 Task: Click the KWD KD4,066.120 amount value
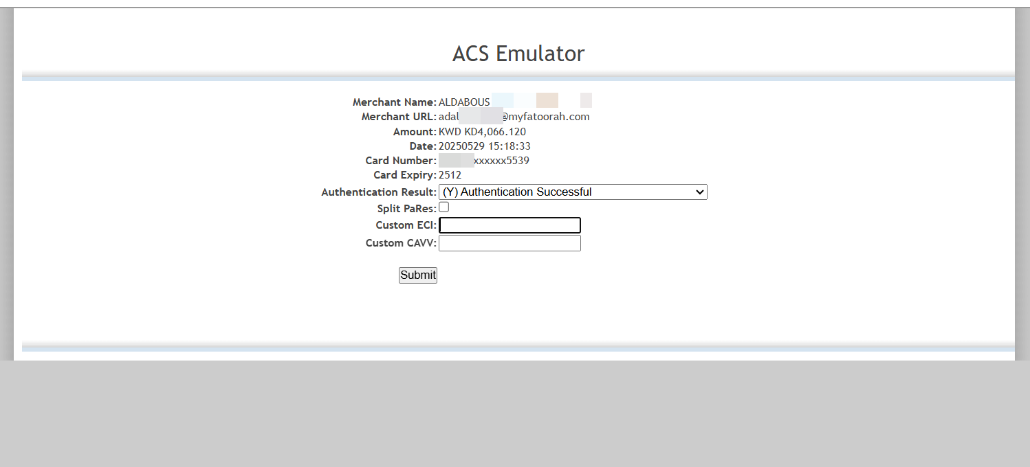(482, 132)
